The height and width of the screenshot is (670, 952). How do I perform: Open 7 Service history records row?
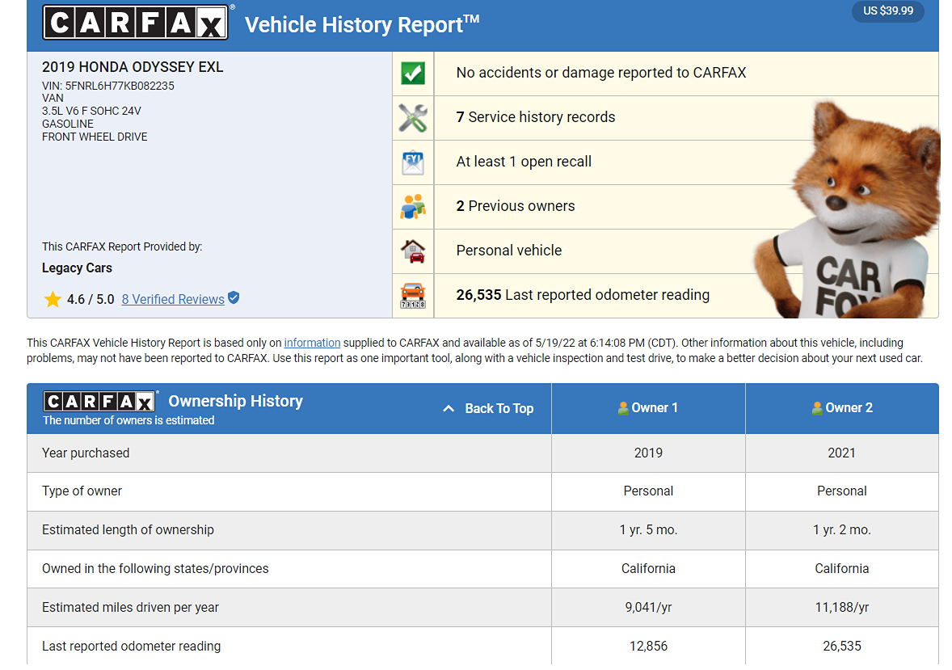click(x=535, y=118)
